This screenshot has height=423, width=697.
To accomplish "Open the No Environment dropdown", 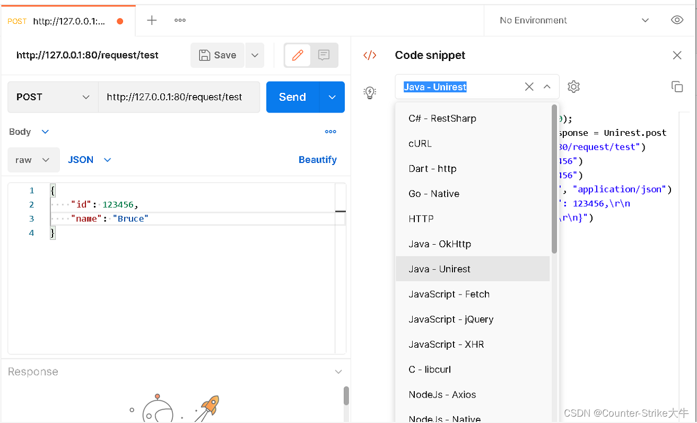I will (574, 20).
